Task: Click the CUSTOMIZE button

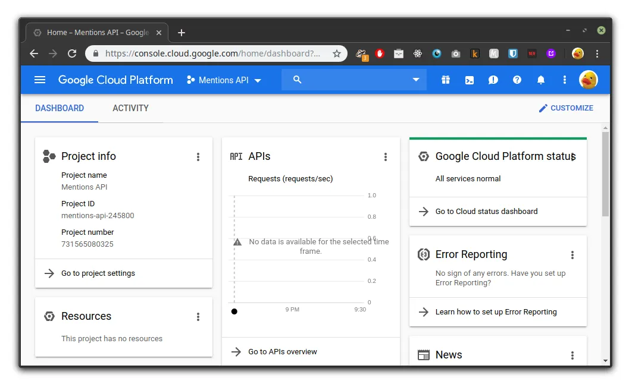Action: click(x=566, y=108)
